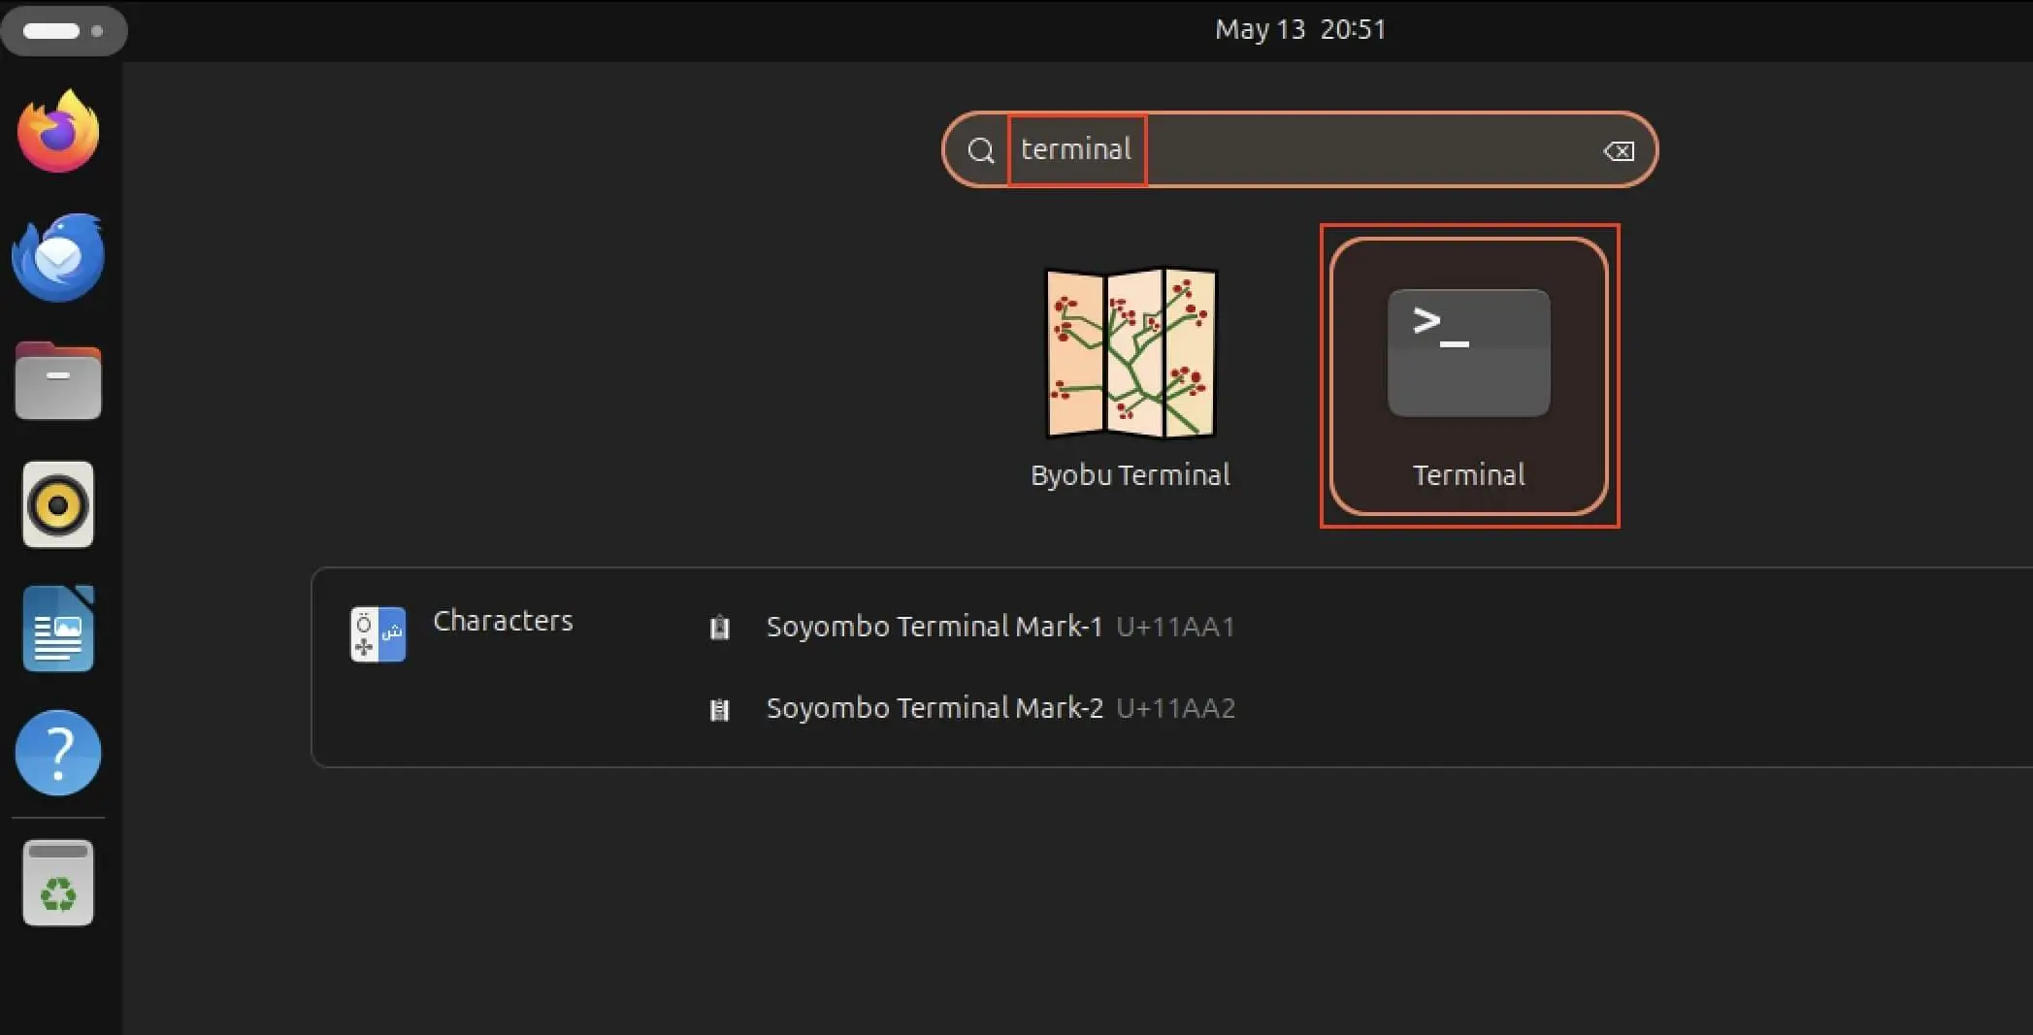This screenshot has height=1035, width=2033.
Task: Launch Firefox from the dock
Action: [57, 132]
